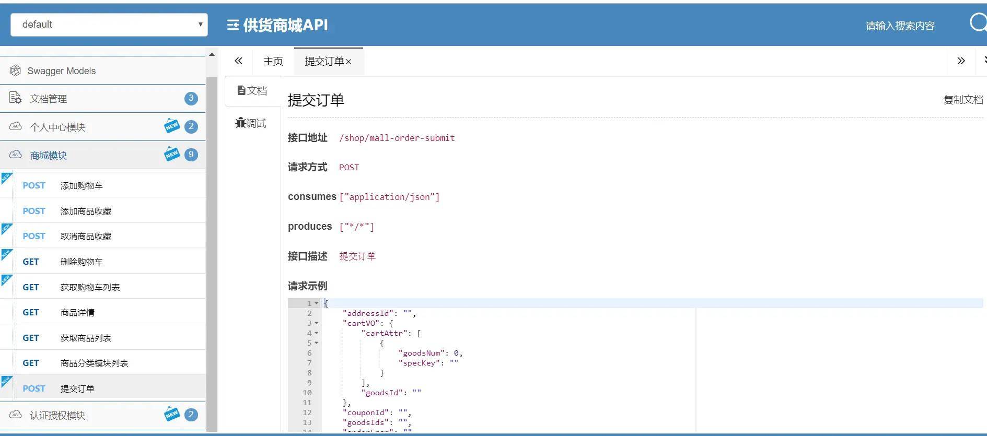Open GET 删除购物车 API
Screen dimensions: 987x436
(103, 262)
